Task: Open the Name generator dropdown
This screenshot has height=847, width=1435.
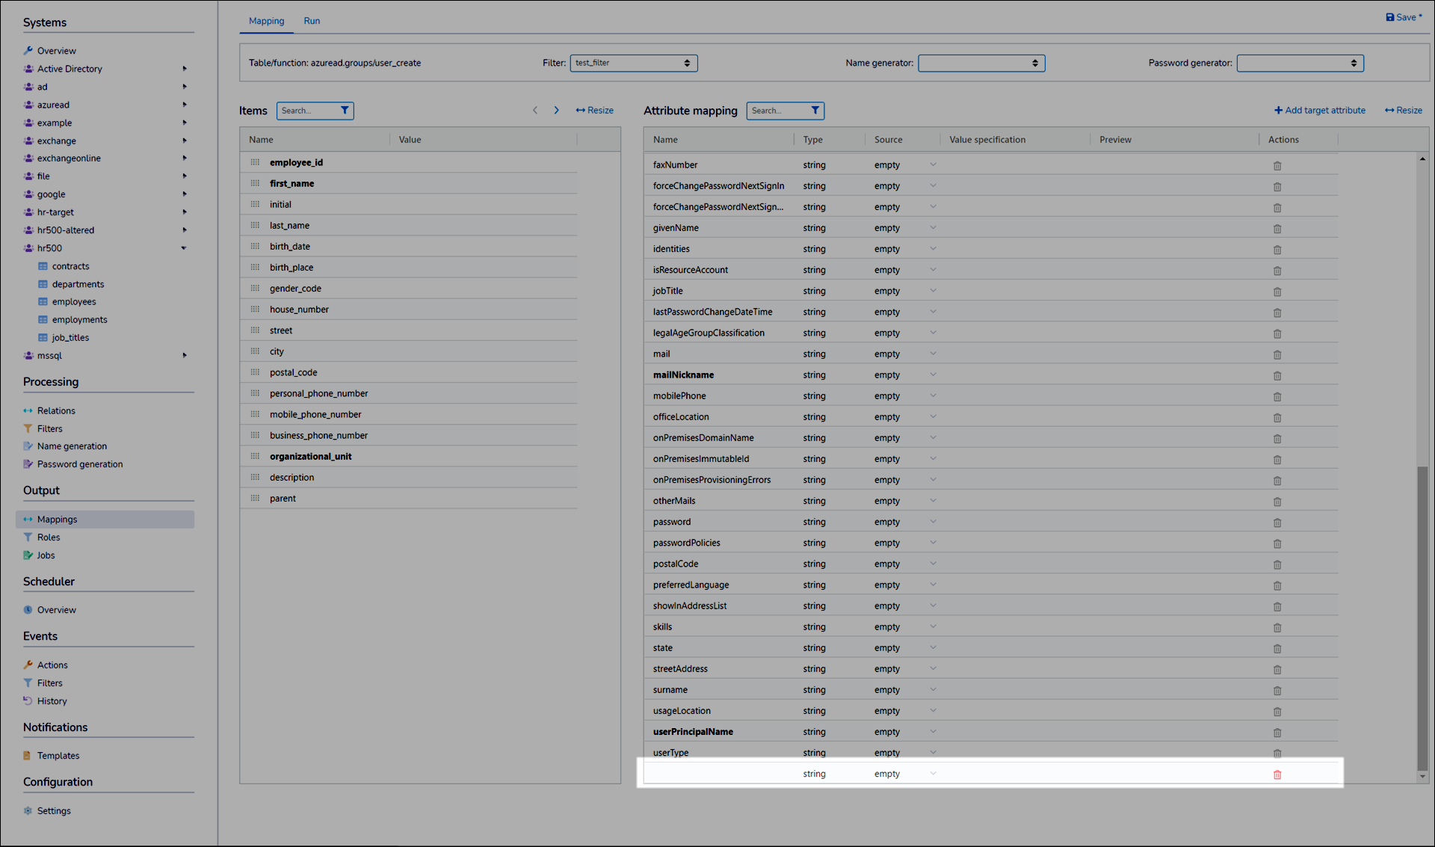Action: (981, 64)
